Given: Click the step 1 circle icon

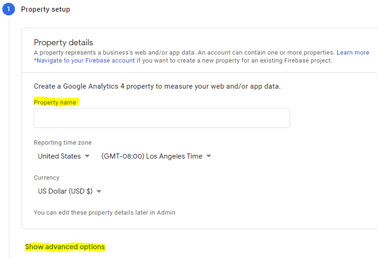Looking at the screenshot, I should [8, 9].
